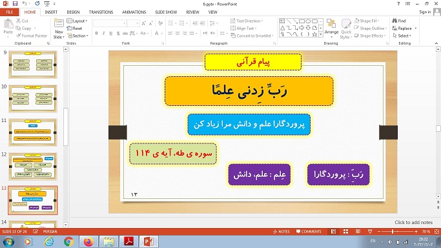The image size is (441, 248).
Task: Select rectangle shape in shapes gallery
Action: click(302, 21)
